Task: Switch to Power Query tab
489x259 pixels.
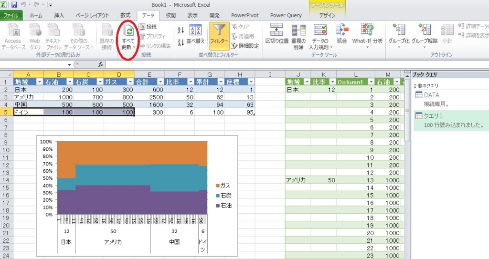Action: click(x=286, y=15)
